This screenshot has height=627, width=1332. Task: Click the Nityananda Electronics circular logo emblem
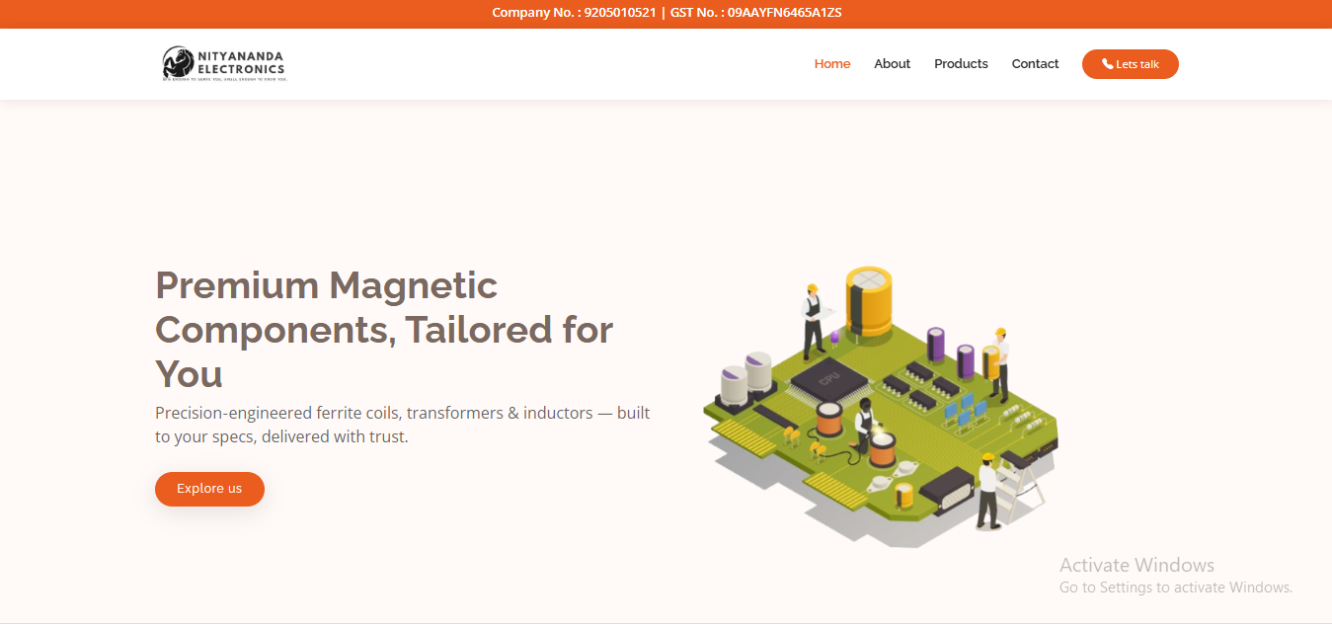tap(177, 64)
